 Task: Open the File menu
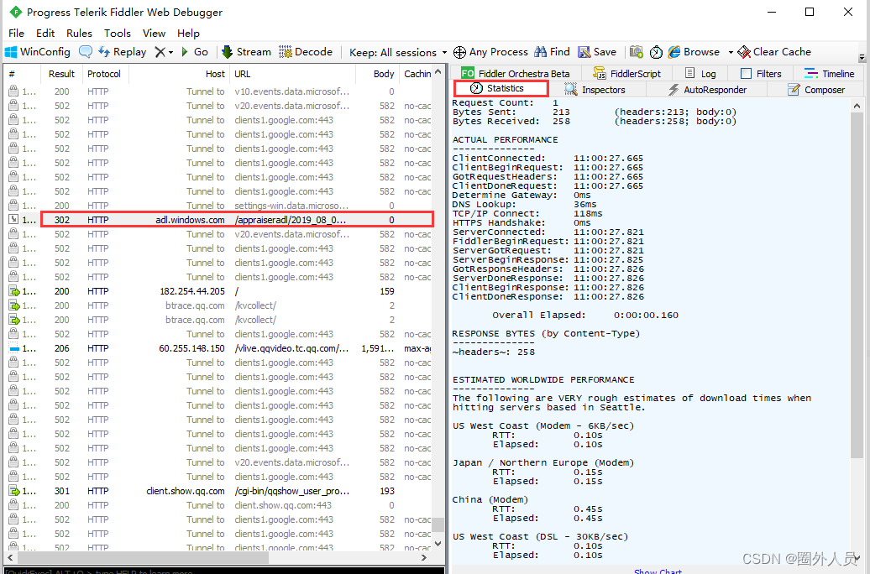pos(16,34)
